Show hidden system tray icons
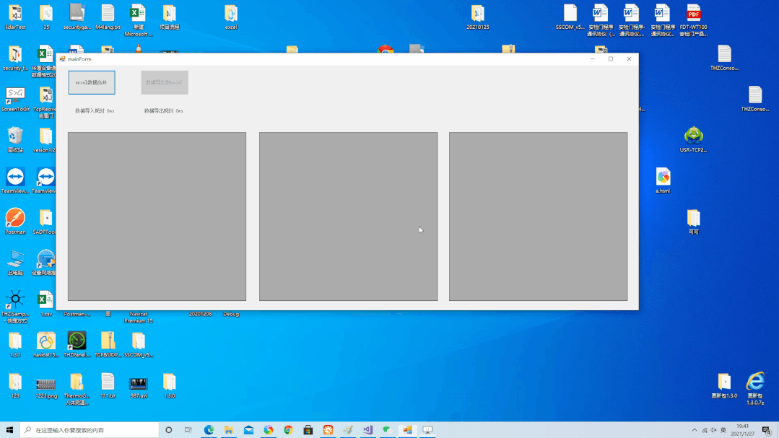Image resolution: width=779 pixels, height=438 pixels. pos(695,430)
